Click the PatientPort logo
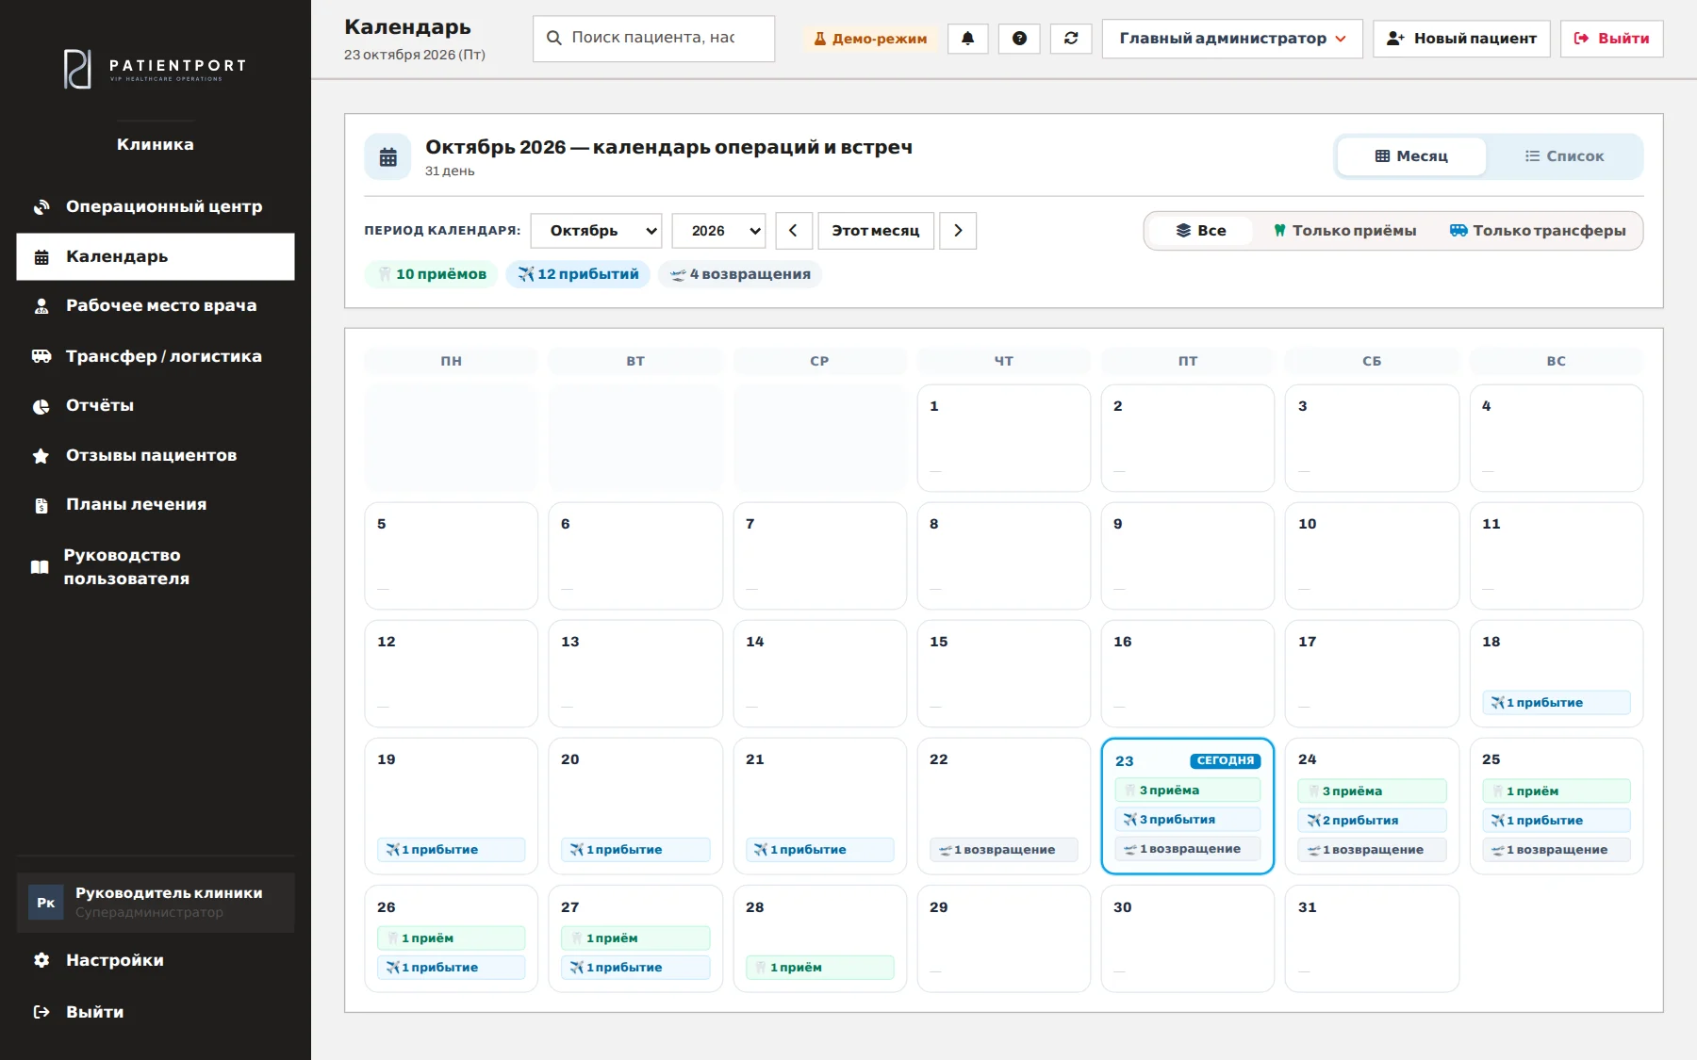 click(156, 69)
